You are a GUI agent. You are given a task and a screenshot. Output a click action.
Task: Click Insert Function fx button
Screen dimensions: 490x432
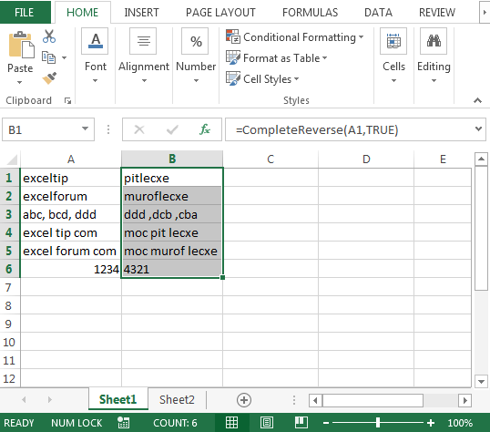click(x=205, y=129)
